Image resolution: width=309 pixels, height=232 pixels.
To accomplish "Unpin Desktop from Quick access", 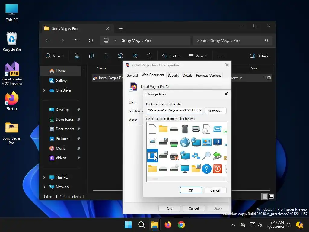I will tap(79, 110).
